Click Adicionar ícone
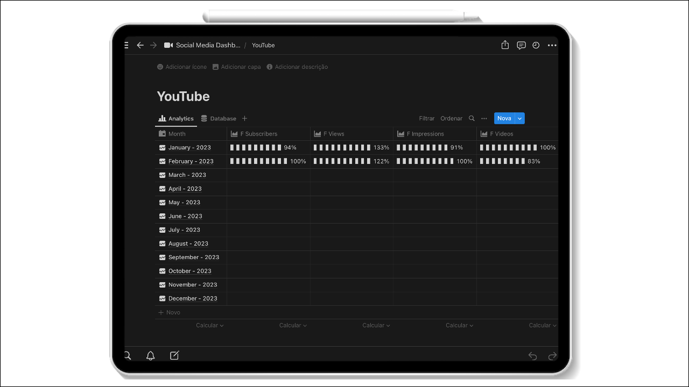This screenshot has height=387, width=689. (182, 67)
